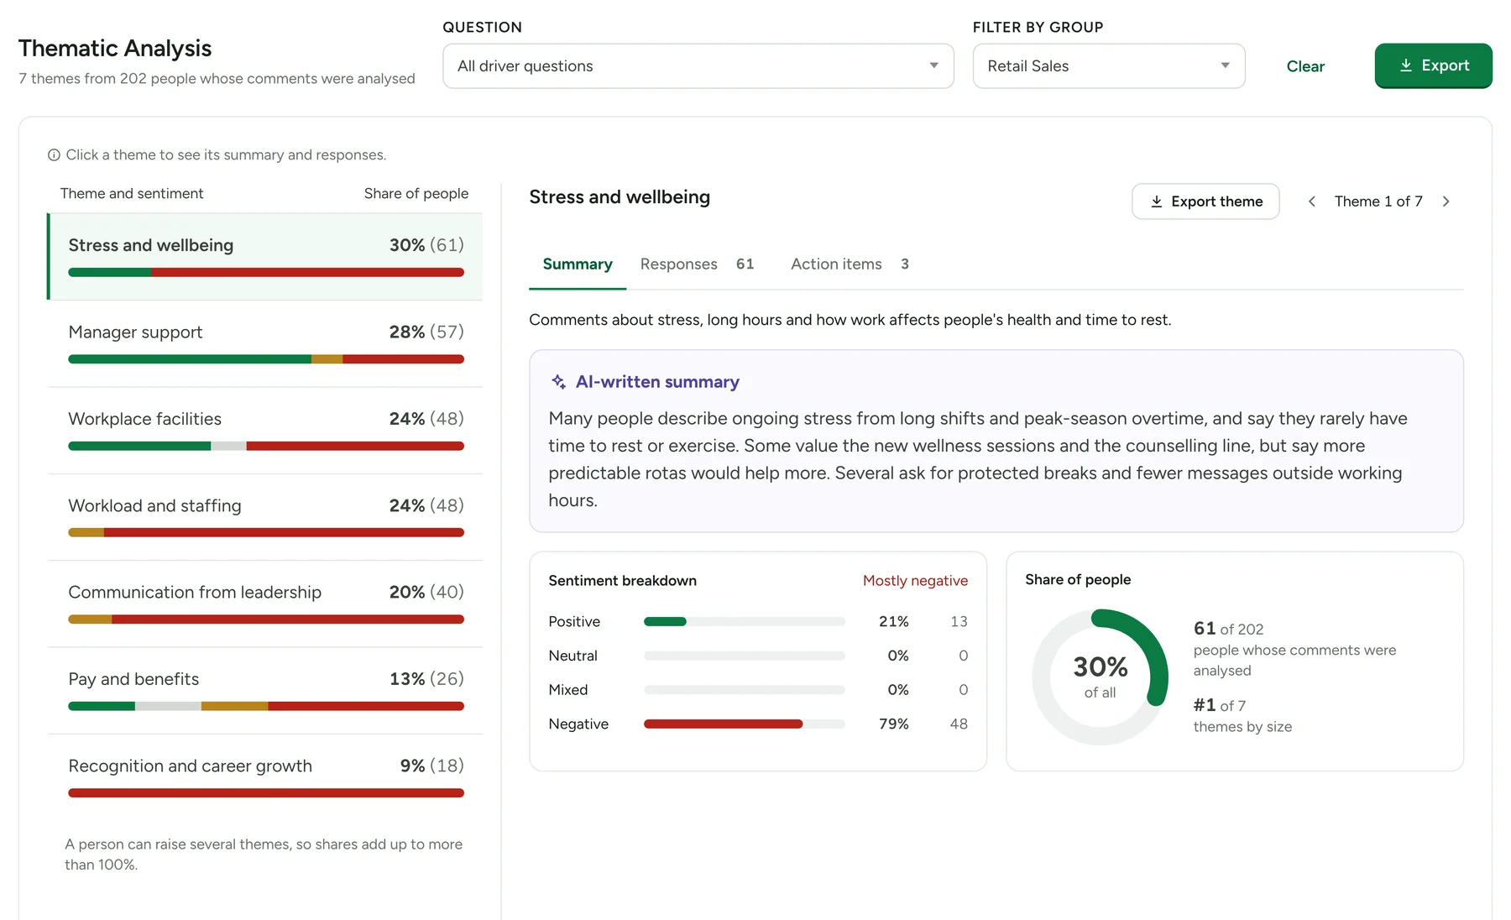Click the Mostly negative label

tap(915, 581)
